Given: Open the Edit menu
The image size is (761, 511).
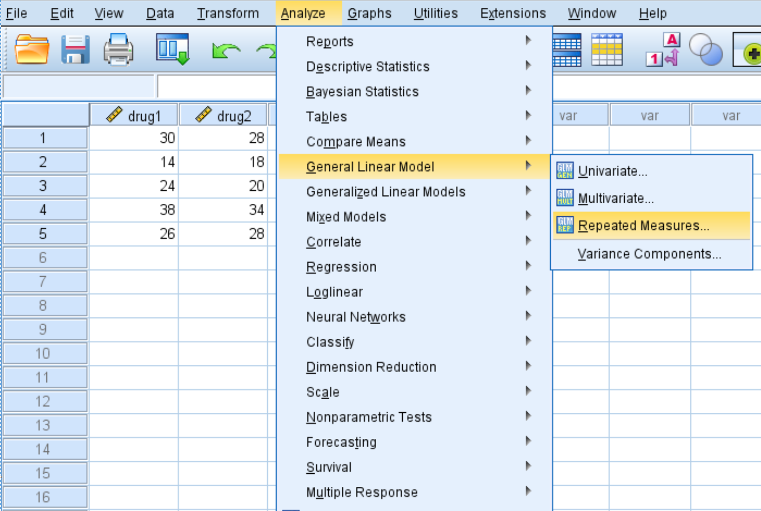Looking at the screenshot, I should (x=62, y=13).
